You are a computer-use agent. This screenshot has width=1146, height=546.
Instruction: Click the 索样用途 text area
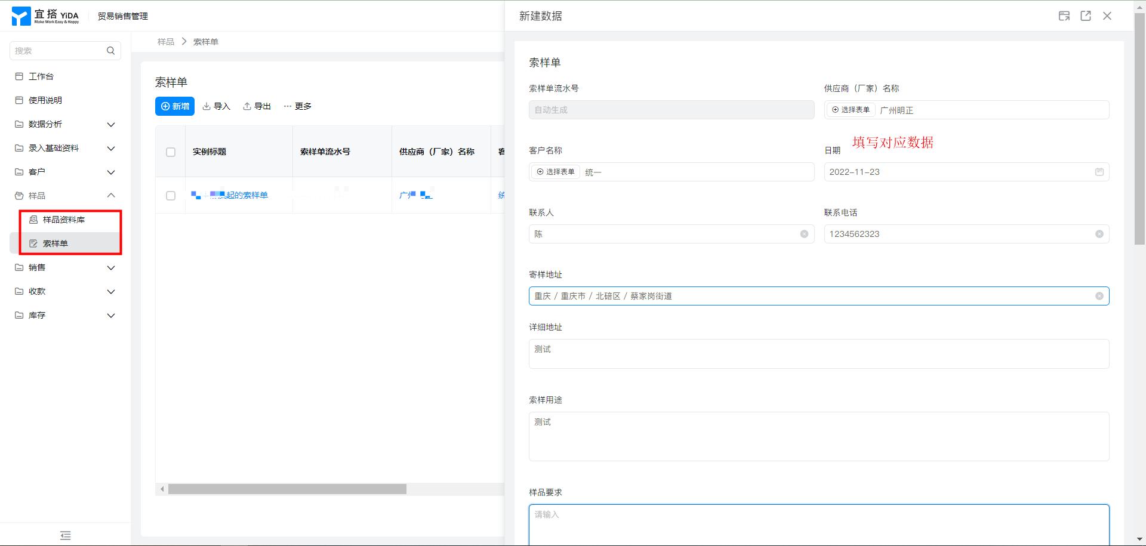[x=818, y=436]
